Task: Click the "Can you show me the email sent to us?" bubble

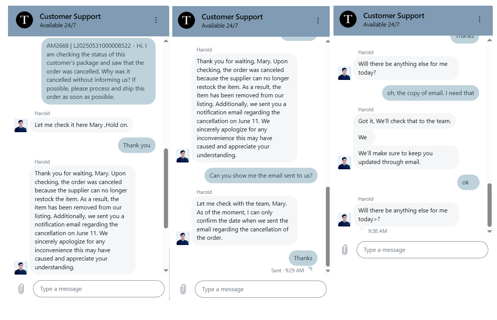Action: [x=261, y=176]
